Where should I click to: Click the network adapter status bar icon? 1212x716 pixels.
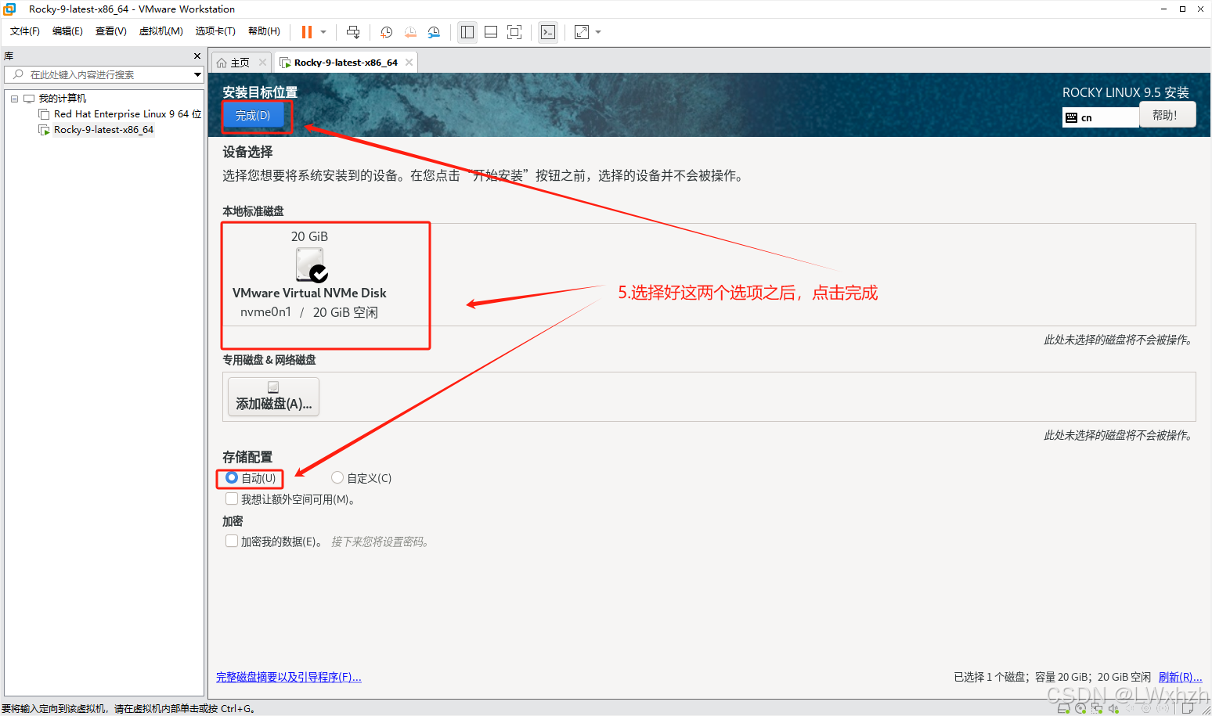click(1097, 708)
